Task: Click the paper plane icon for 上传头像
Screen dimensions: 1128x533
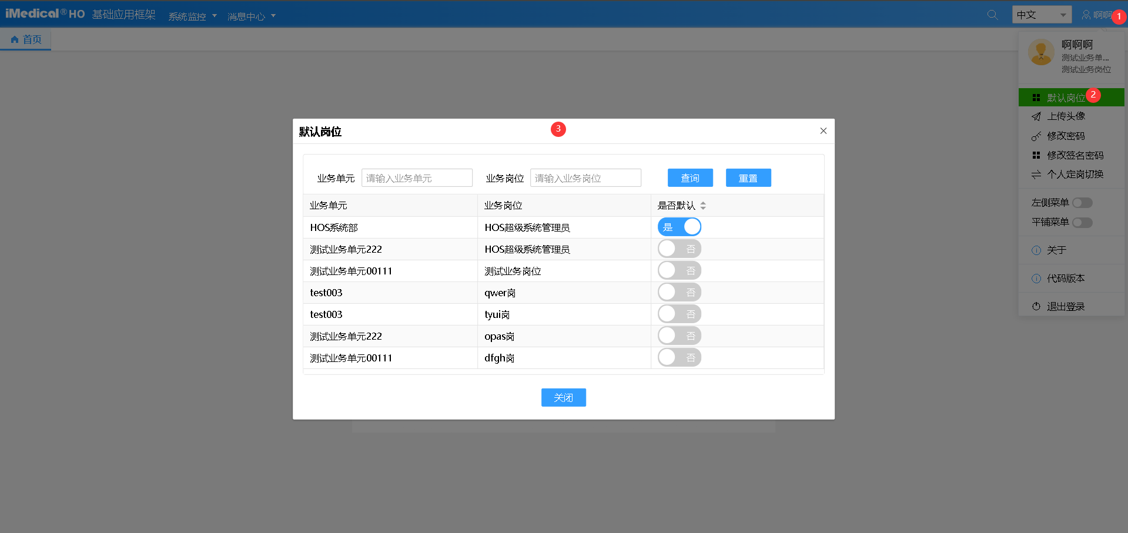Action: pos(1036,116)
